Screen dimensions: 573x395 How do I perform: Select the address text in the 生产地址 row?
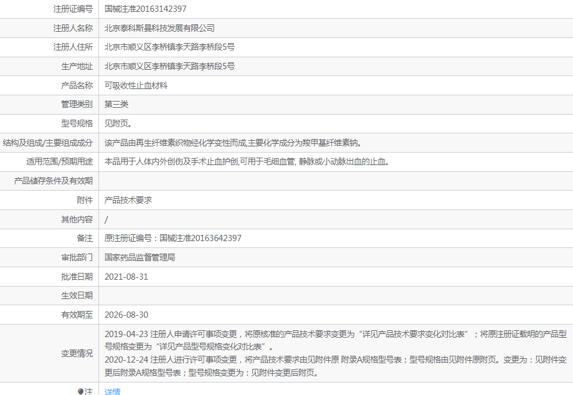tap(169, 66)
